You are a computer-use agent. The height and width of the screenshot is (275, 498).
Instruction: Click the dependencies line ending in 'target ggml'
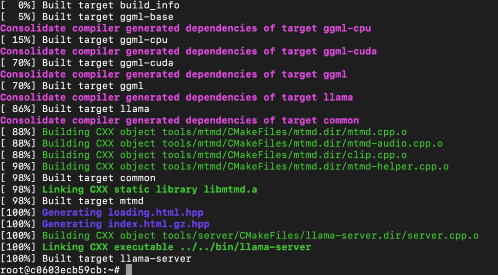(x=174, y=74)
